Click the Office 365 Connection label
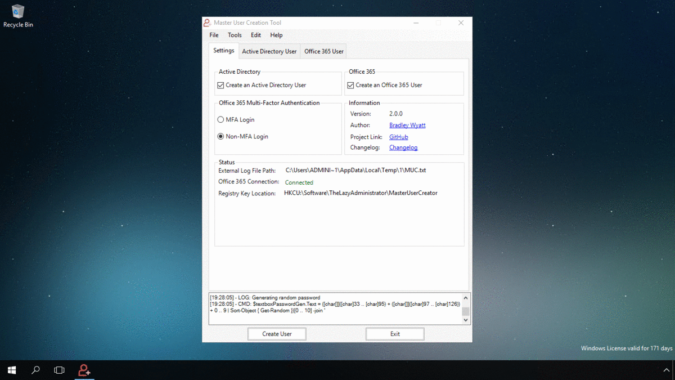 tap(249, 182)
